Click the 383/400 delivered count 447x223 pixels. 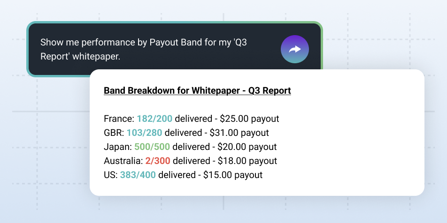tap(138, 175)
